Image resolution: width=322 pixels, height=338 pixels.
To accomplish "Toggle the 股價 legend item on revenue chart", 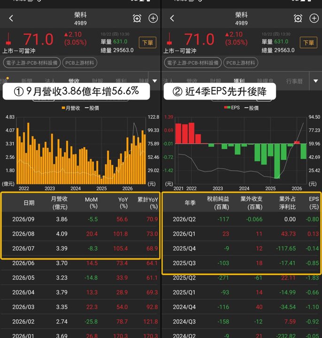I will [x=92, y=108].
